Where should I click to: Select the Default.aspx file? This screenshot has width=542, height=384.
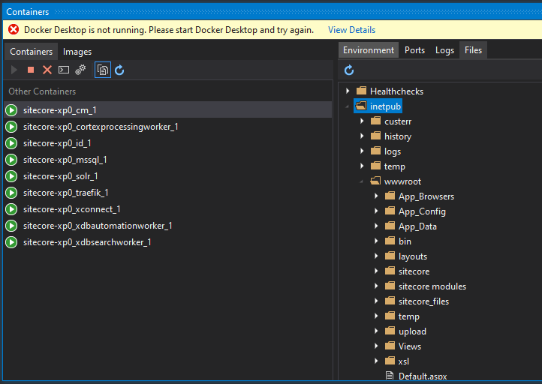422,376
